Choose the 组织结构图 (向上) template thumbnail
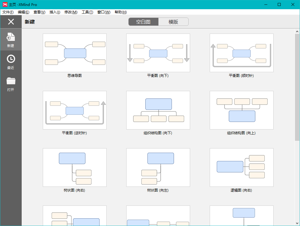This screenshot has width=300, height=226. coord(241,110)
